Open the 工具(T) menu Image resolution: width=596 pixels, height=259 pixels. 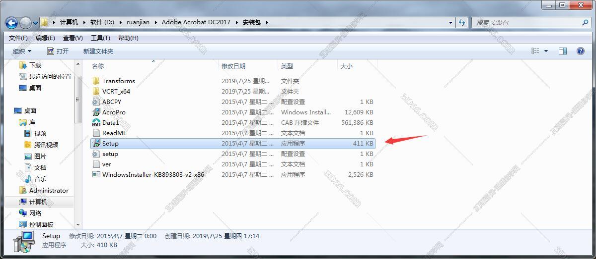pyautogui.click(x=100, y=38)
